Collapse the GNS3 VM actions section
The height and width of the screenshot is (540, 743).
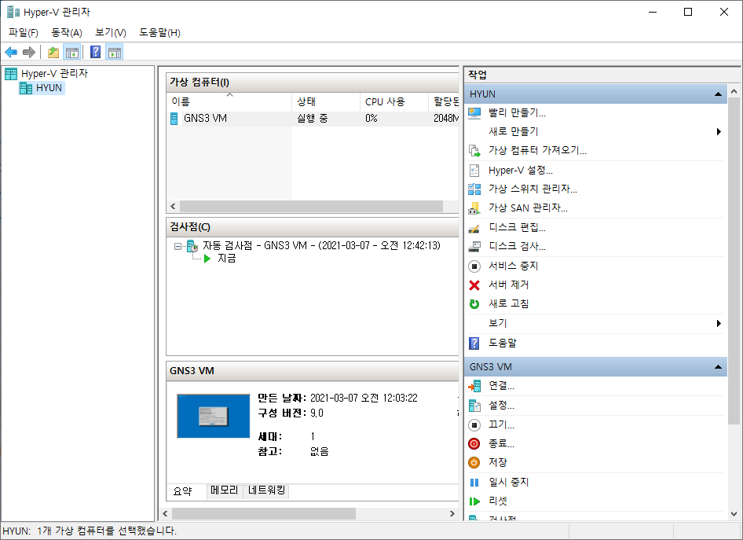(719, 367)
